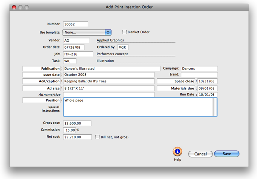The width and height of the screenshot is (257, 179).
Task: Click the Task field WIL
Action: [70, 61]
